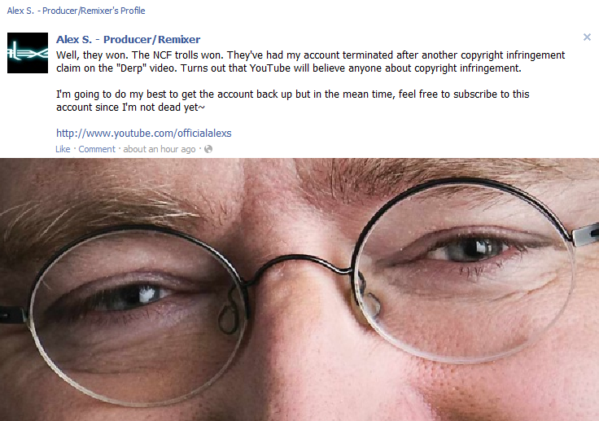
Task: Open the "Alex S. - Producer/Remixer's Profile" header link
Action: [x=76, y=11]
